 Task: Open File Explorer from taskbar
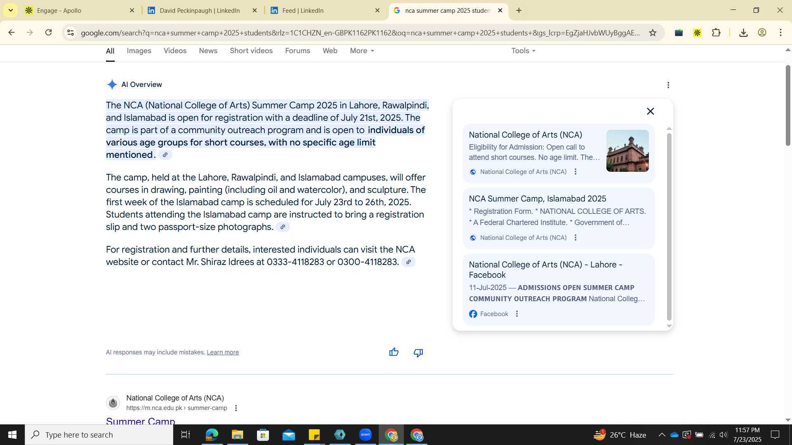(x=237, y=435)
